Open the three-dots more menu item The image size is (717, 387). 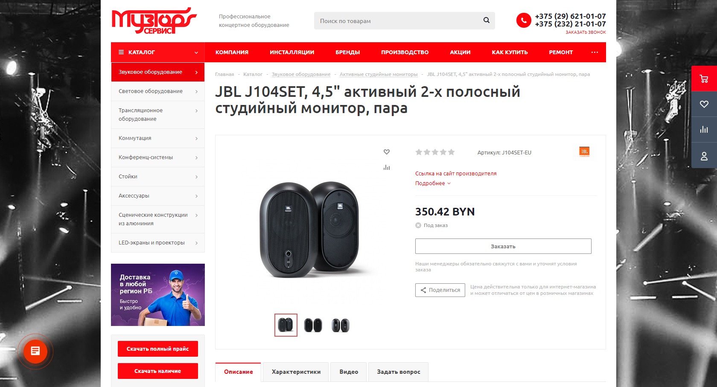tap(595, 52)
